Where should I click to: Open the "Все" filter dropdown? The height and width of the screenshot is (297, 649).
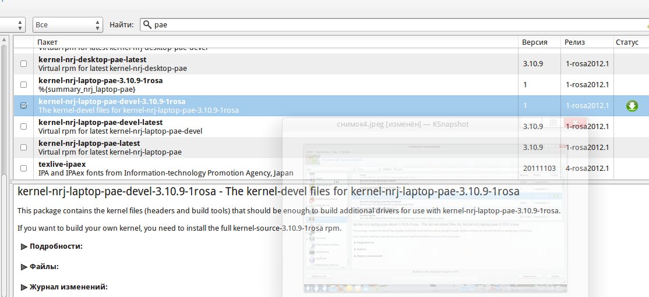click(x=68, y=25)
